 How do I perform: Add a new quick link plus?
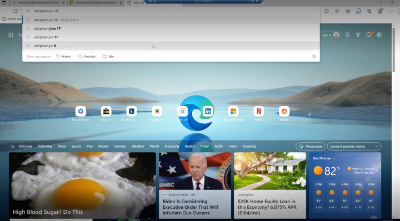point(309,115)
